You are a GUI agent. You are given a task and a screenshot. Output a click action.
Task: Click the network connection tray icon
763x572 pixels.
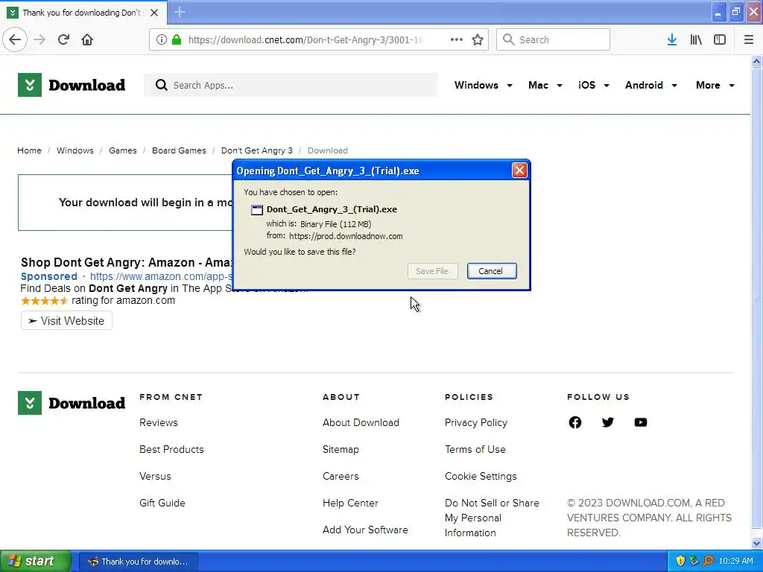tap(694, 561)
